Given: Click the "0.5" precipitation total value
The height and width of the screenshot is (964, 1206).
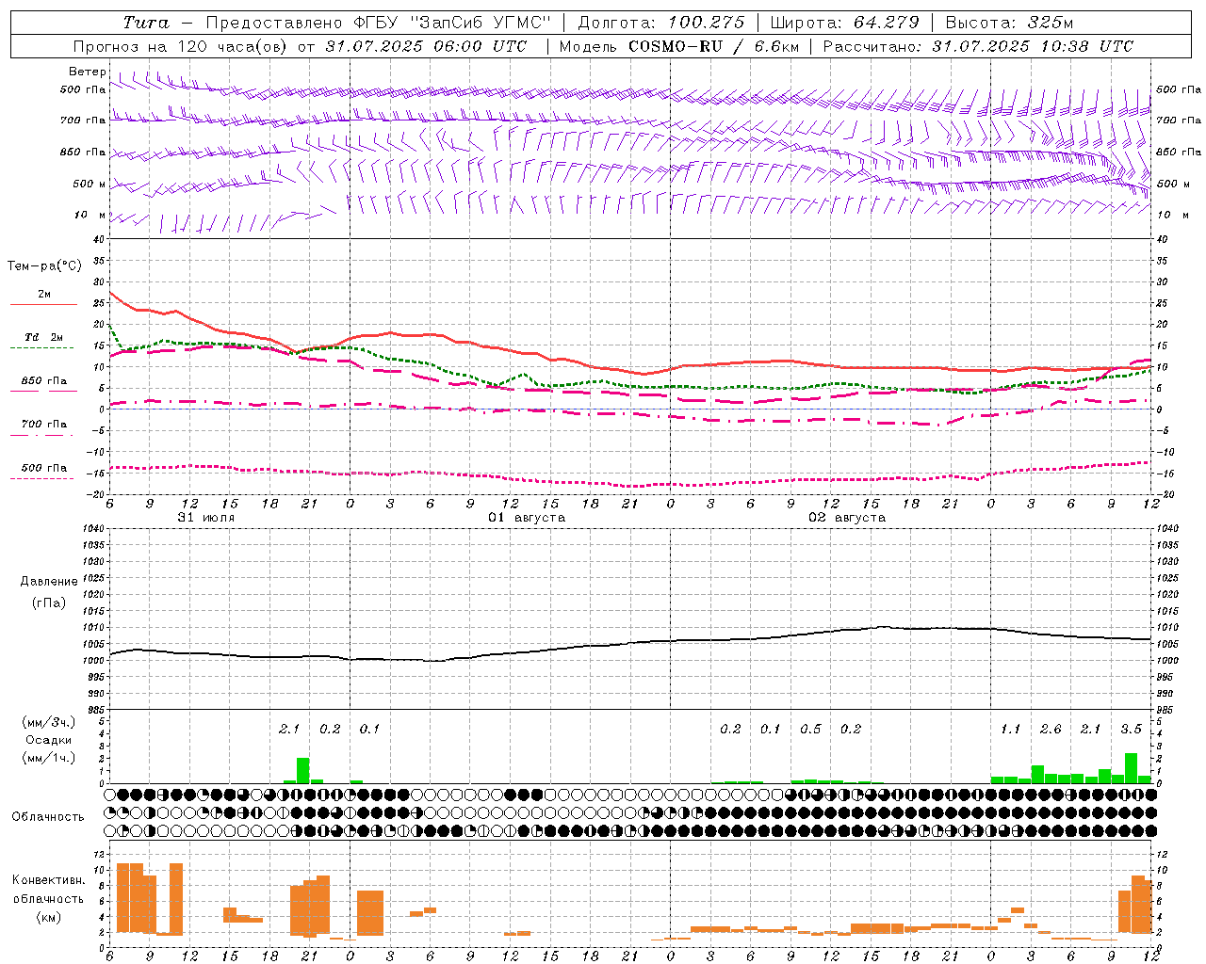Looking at the screenshot, I should [810, 729].
